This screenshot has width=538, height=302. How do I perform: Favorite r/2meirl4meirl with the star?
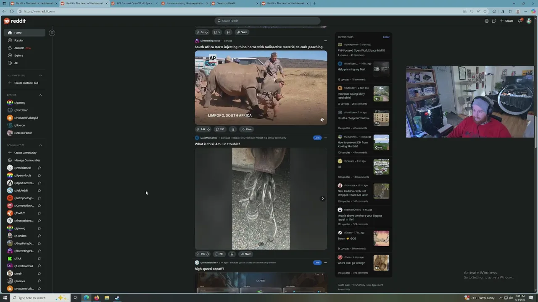[39, 168]
